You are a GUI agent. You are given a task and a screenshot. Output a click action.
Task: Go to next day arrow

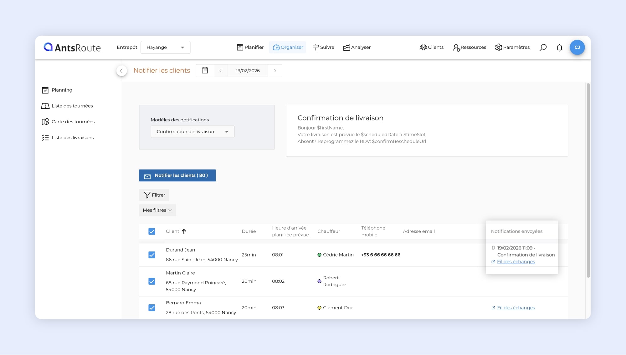275,71
